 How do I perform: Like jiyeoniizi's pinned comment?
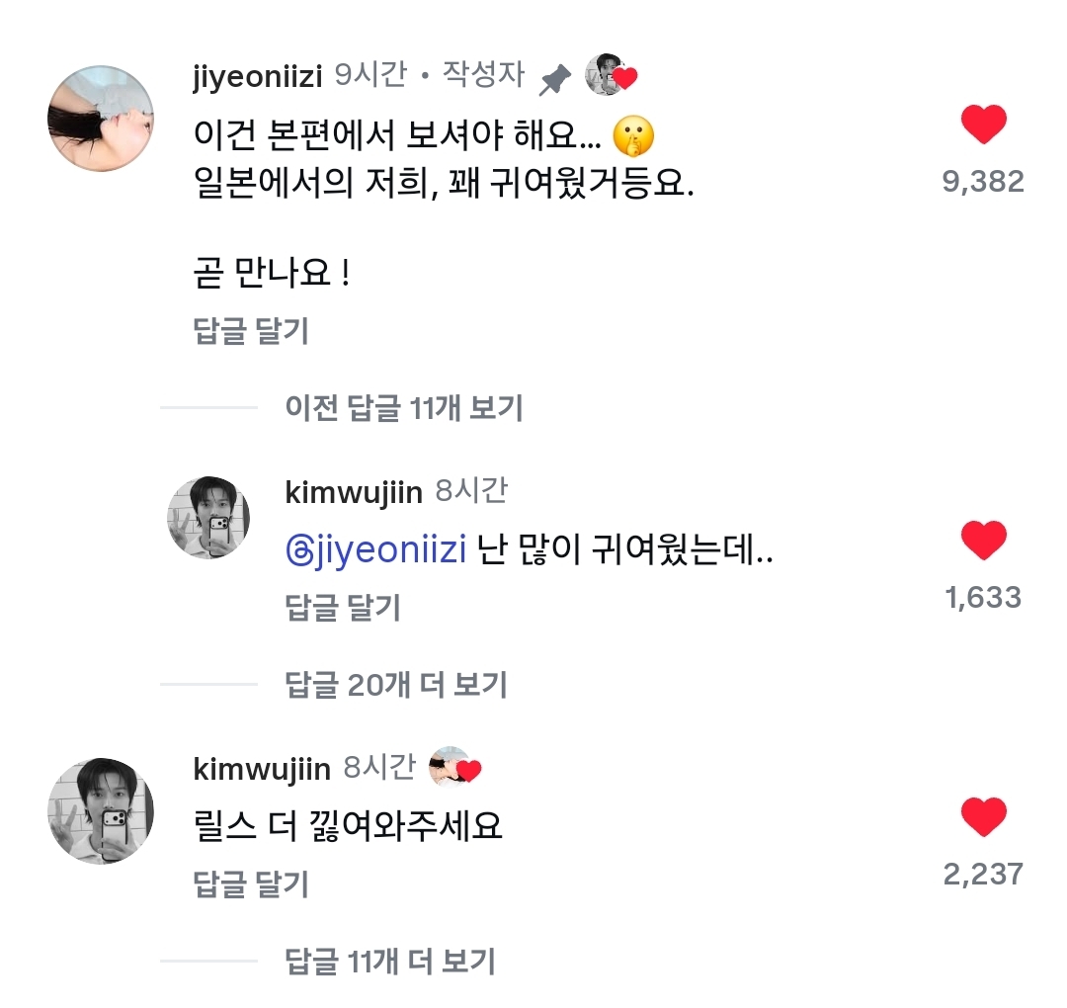click(983, 126)
